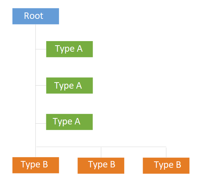Pick the bottom green Type A box
204x187 pixels.
pos(69,122)
